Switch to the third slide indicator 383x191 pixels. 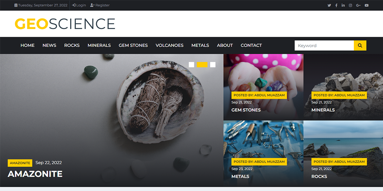pyautogui.click(x=213, y=65)
